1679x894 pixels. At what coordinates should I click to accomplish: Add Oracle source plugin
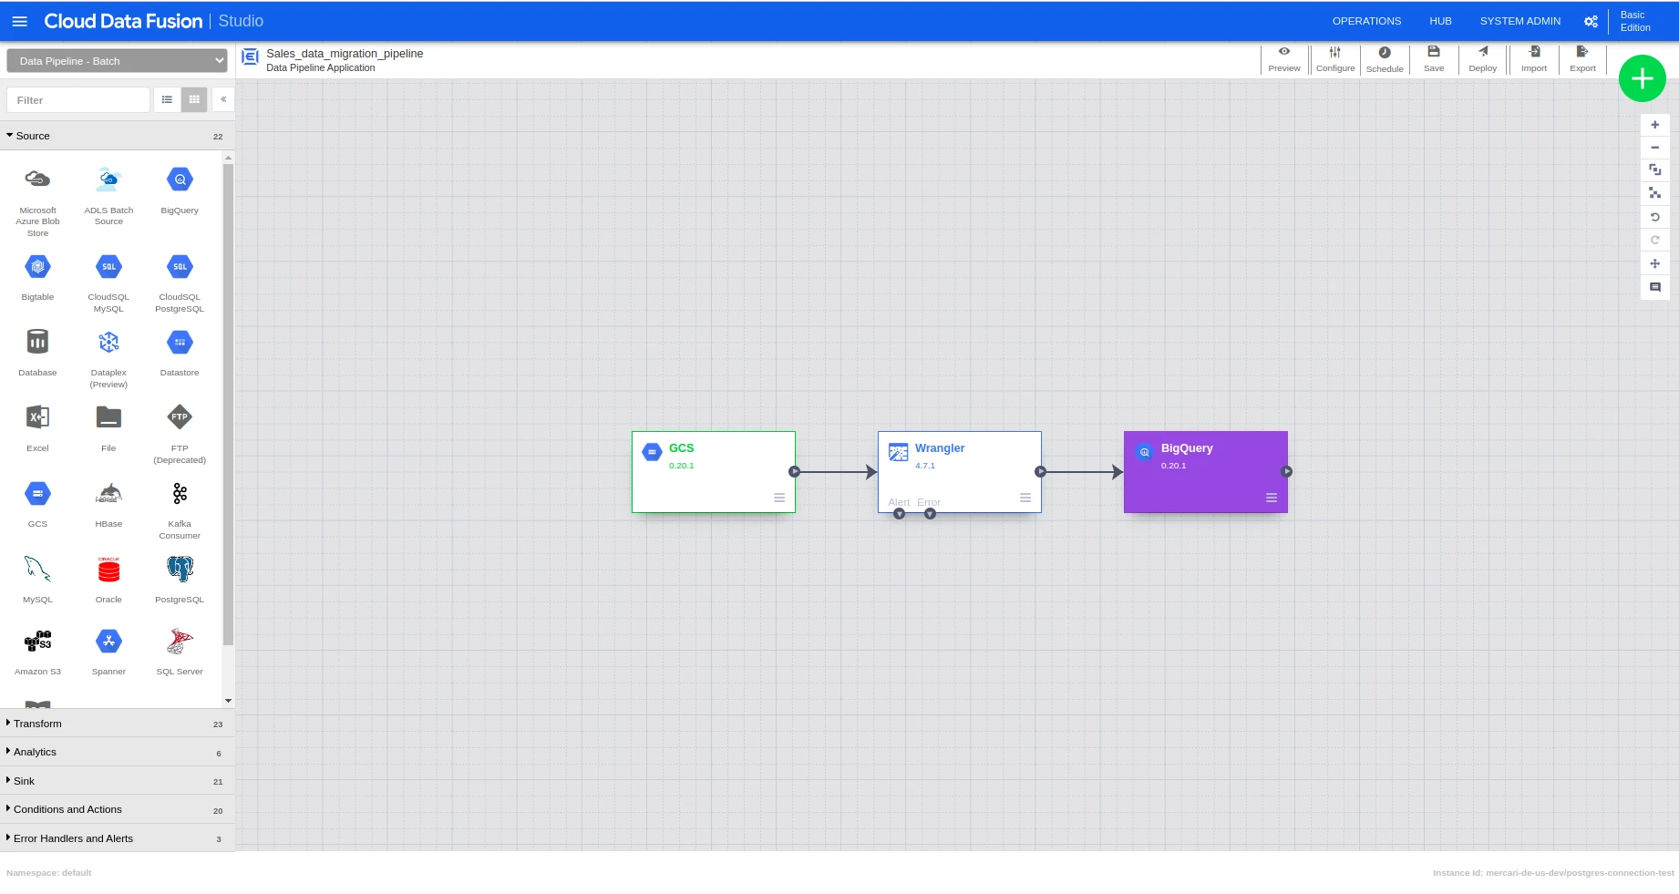tap(108, 581)
